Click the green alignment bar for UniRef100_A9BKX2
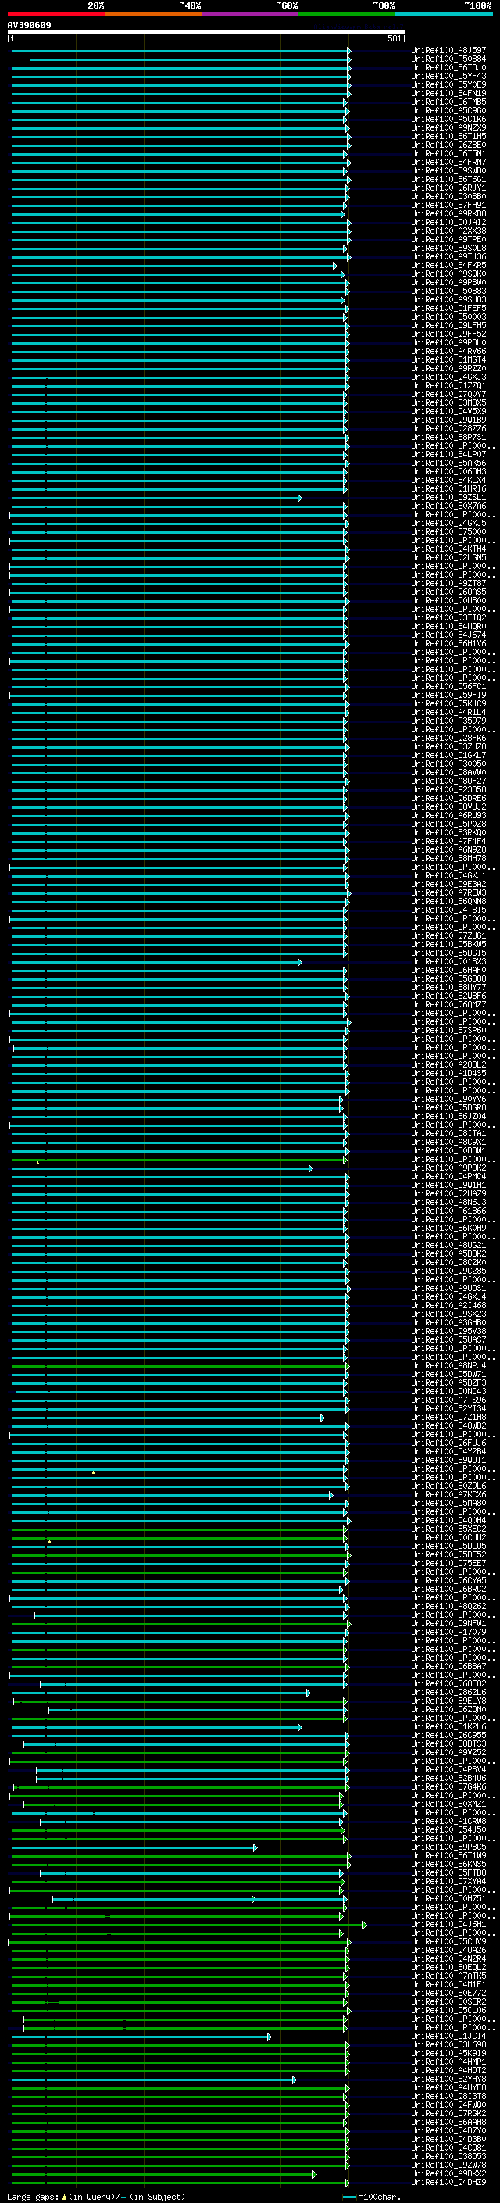The width and height of the screenshot is (500, 2203). [x=164, y=2175]
